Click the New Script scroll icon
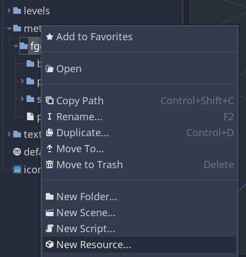The width and height of the screenshot is (246, 257). coord(50,228)
